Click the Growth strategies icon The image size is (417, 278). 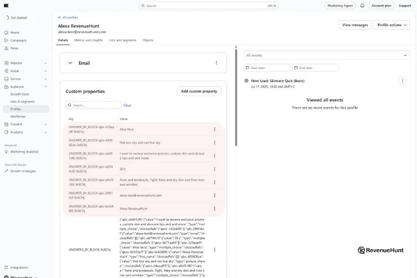pyautogui.click(x=7, y=171)
